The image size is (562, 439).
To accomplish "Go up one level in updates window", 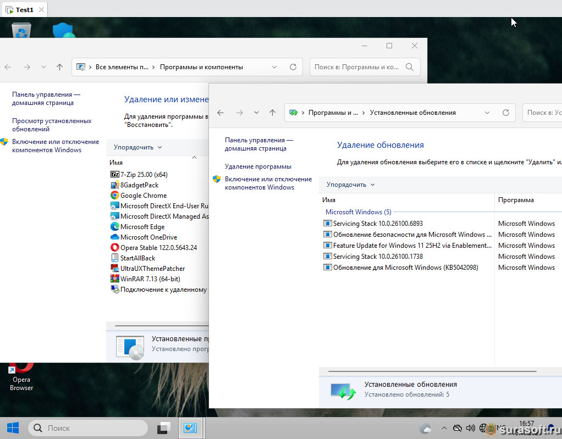I will [x=272, y=113].
